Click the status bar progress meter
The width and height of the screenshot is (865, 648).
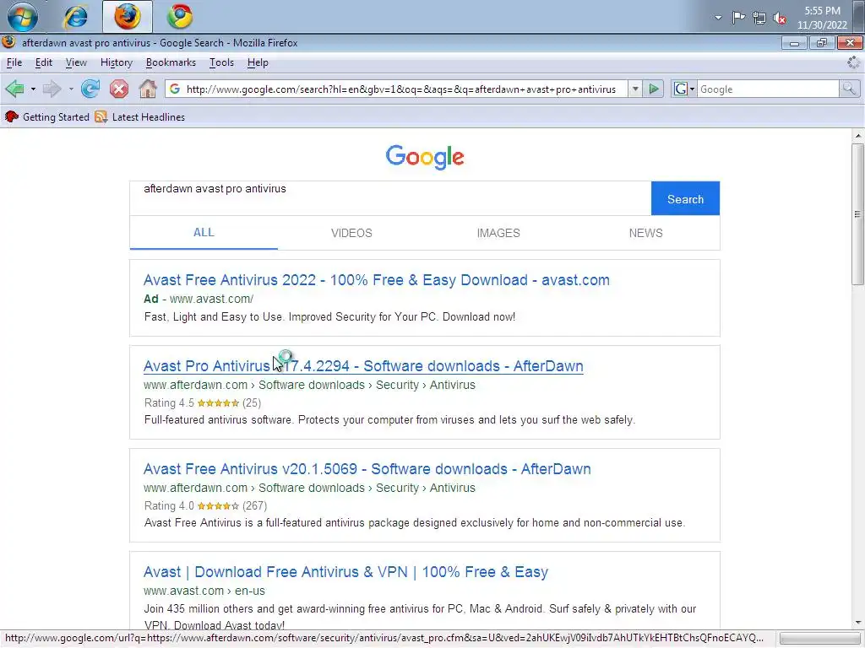tap(819, 639)
